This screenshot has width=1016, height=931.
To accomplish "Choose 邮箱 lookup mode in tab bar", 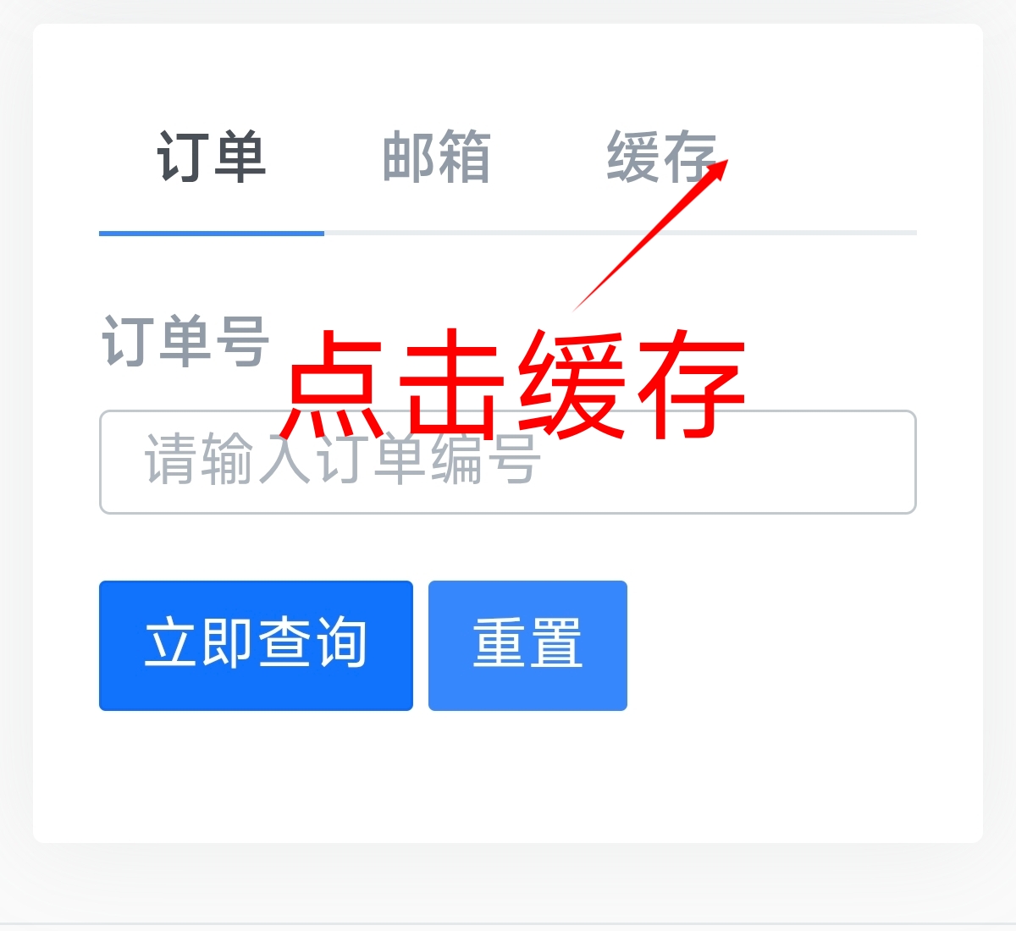I will [437, 157].
